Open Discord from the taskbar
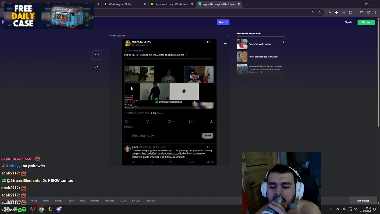Screen dimensions: 380x214 tap(59, 209)
